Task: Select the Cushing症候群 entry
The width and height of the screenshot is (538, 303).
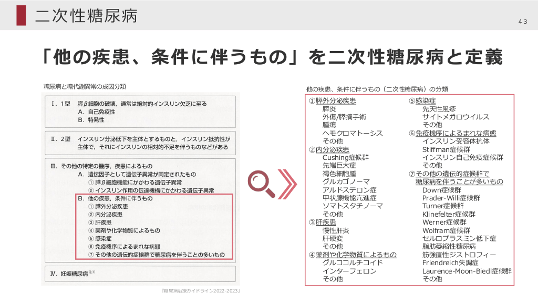Action: 345,157
